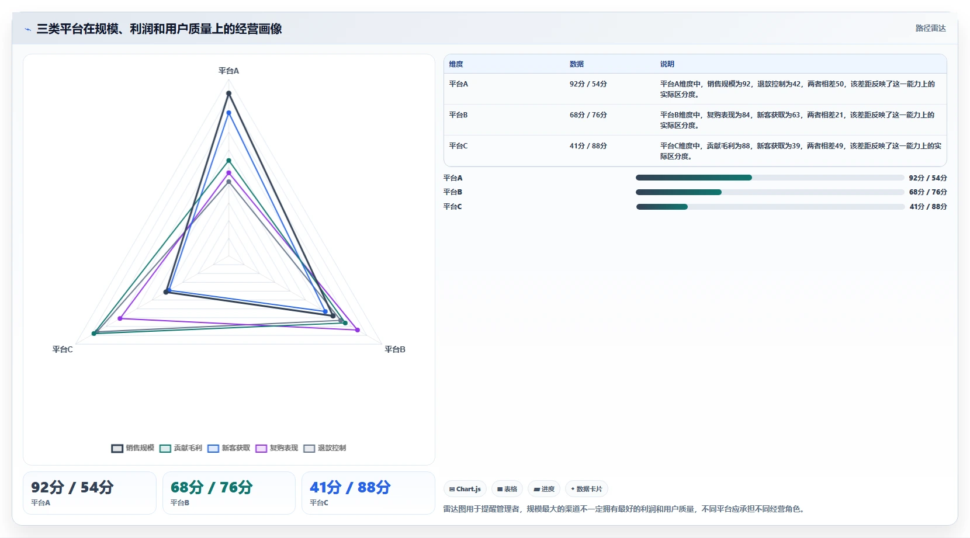The width and height of the screenshot is (970, 538).
Task: Toggle the 销售规模 legend series
Action: [x=133, y=448]
